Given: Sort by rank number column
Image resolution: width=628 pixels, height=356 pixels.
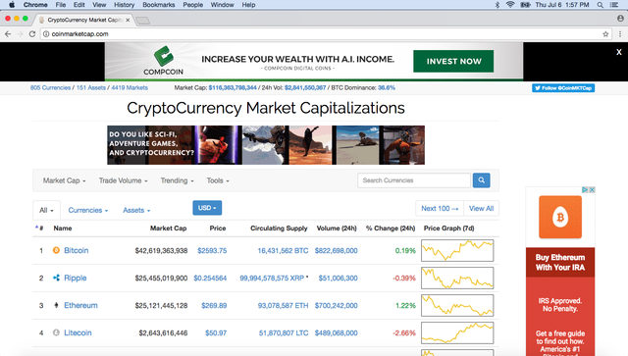Looking at the screenshot, I should pos(39,228).
